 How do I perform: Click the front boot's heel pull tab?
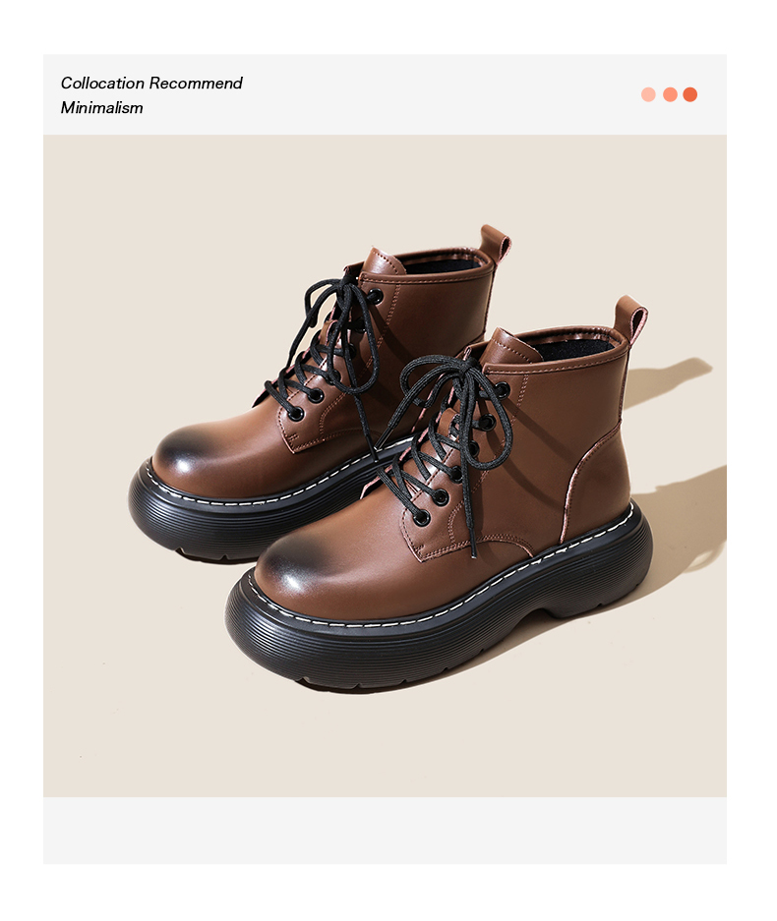[630, 320]
